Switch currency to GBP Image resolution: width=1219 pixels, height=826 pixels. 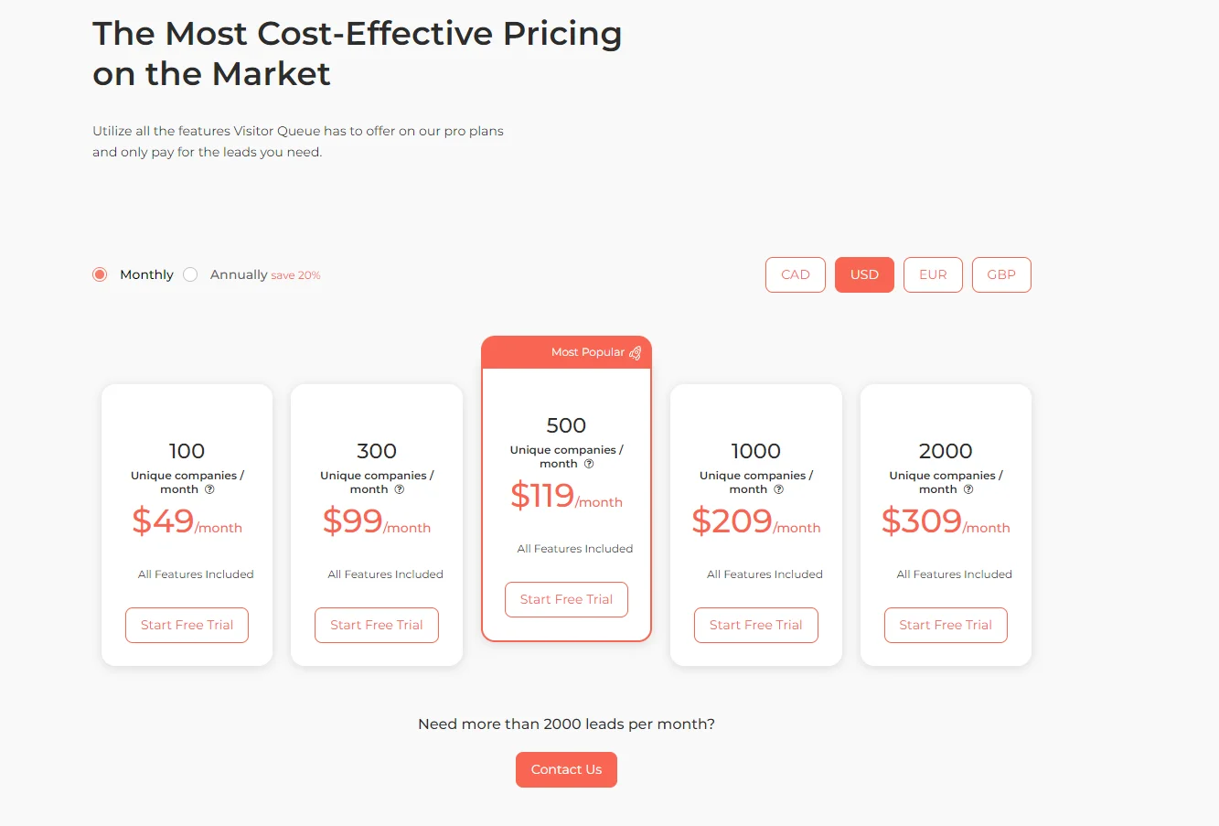(1001, 274)
